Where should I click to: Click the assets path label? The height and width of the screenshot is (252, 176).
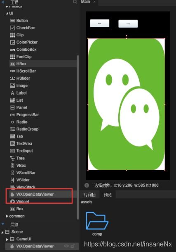pyautogui.click(x=87, y=202)
